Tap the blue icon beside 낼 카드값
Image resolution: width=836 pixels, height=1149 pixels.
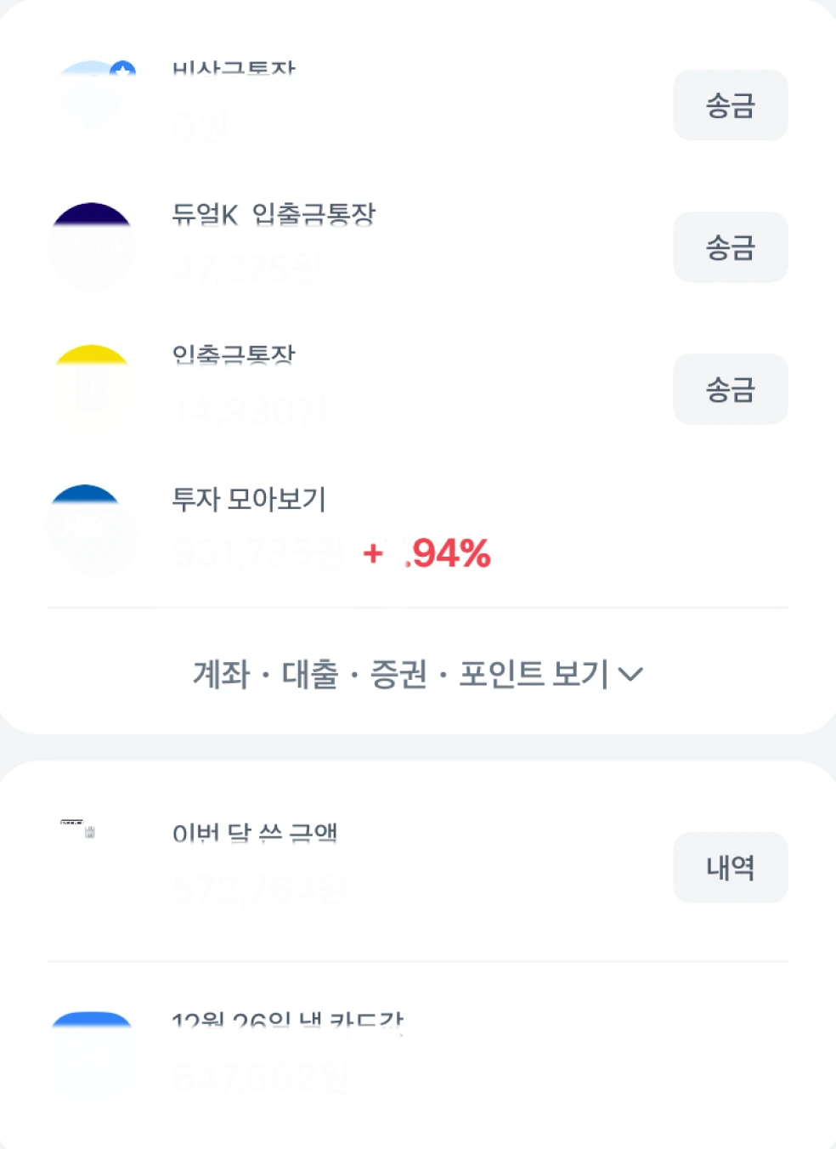click(x=92, y=1054)
